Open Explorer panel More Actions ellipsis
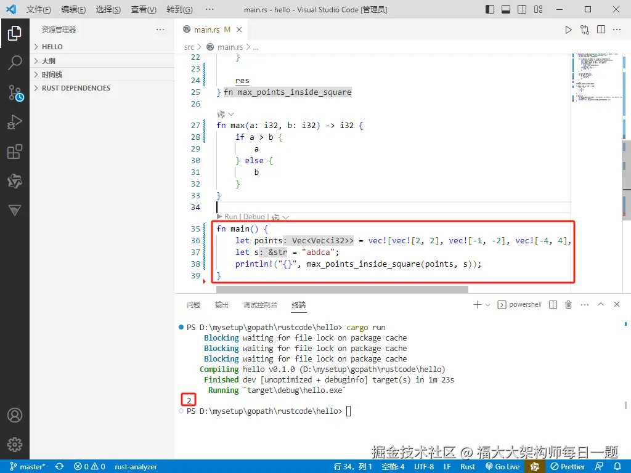 pyautogui.click(x=160, y=30)
